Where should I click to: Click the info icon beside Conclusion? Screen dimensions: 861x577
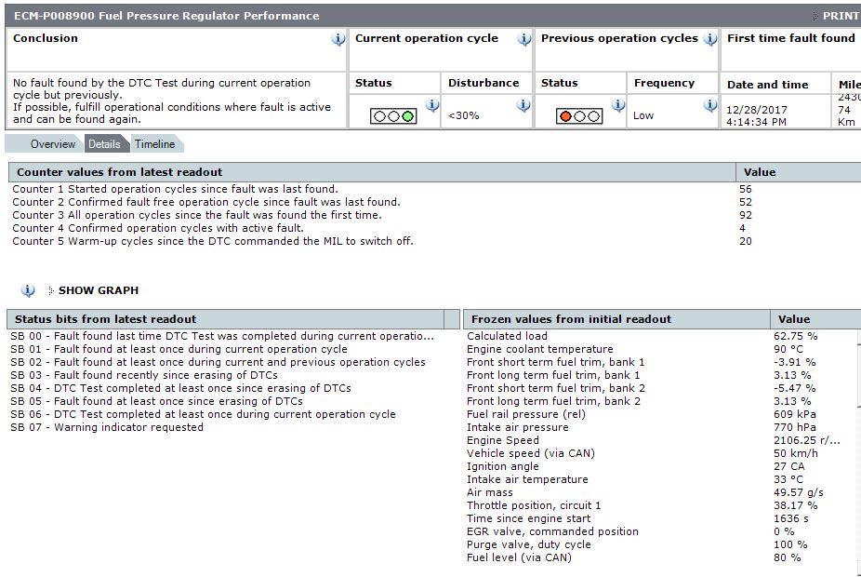click(x=338, y=39)
